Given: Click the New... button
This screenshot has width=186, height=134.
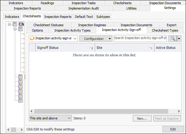Looking at the screenshot, I should pyautogui.click(x=142, y=119).
